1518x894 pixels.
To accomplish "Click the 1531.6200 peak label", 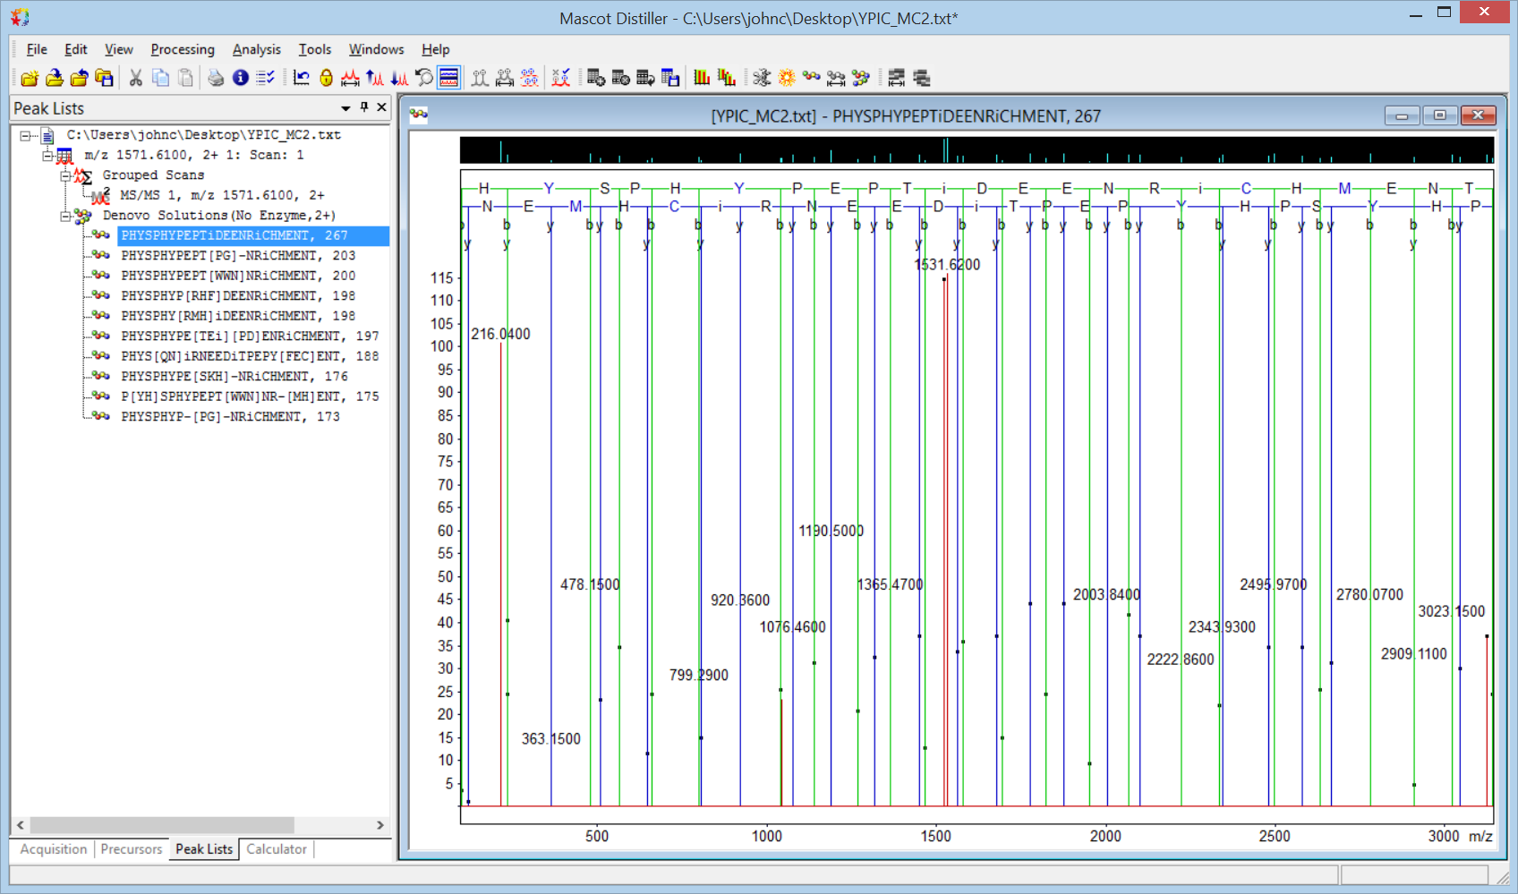I will coord(947,265).
